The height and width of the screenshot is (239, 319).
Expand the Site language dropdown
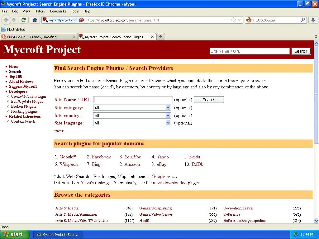pyautogui.click(x=132, y=123)
